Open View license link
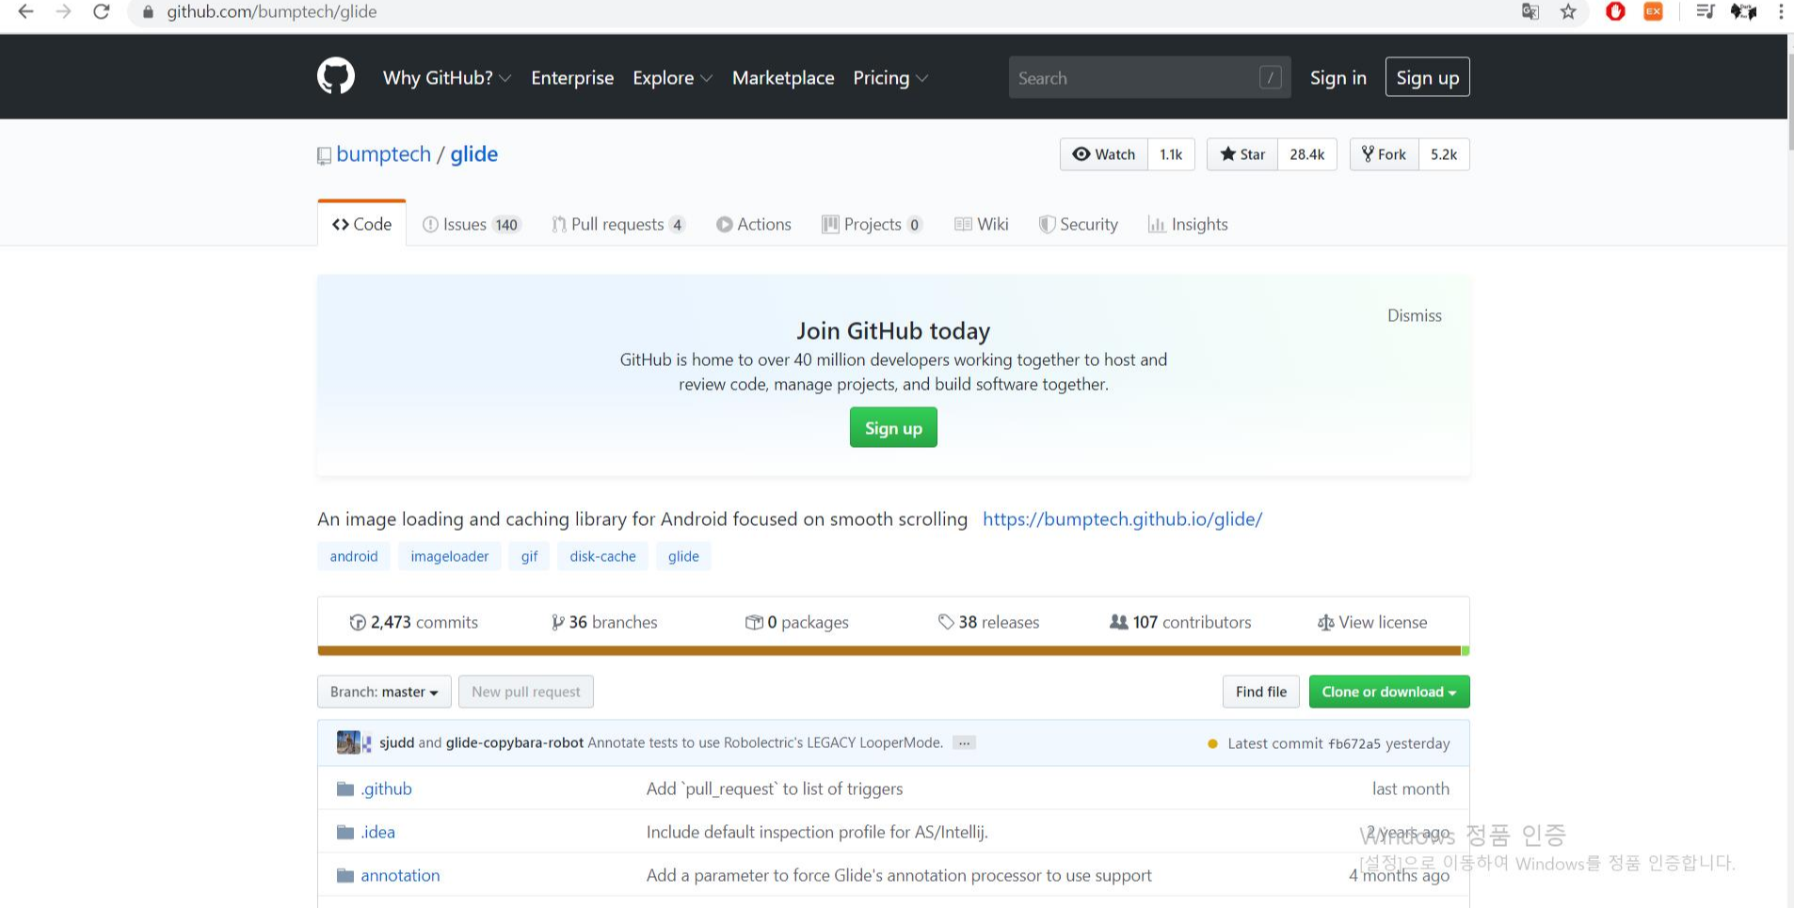Screen dimensions: 1794x908 [1372, 622]
